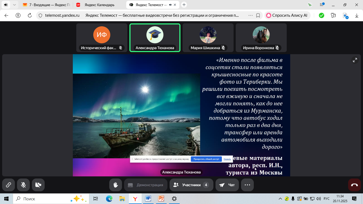Expand the tab list chevron
363x204 pixels.
click(14, 5)
